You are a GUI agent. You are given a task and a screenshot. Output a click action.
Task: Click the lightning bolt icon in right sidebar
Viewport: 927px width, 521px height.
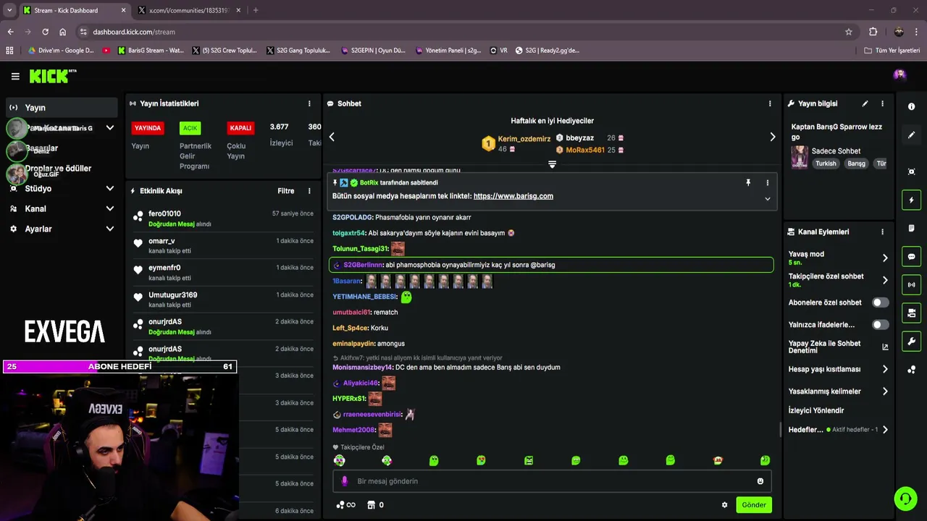point(911,200)
